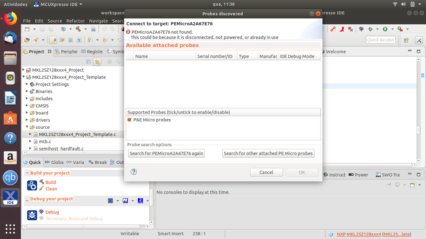Click the MCUXpresso X debug probe icon
The width and height of the screenshot is (426, 239).
point(110,201)
